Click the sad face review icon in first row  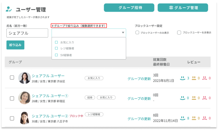click(x=205, y=78)
